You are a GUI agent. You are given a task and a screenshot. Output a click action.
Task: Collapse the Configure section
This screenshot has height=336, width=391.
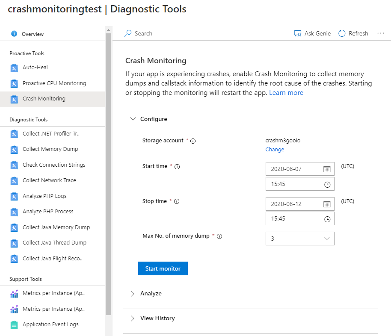click(x=133, y=119)
